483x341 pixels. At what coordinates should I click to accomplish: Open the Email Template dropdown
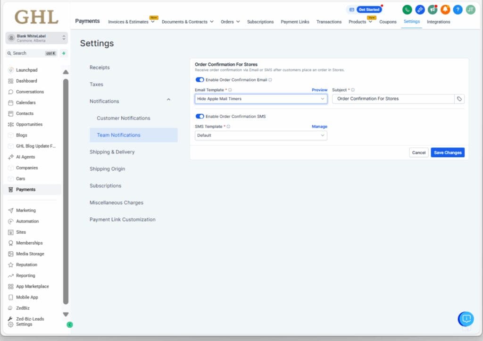[x=261, y=99]
